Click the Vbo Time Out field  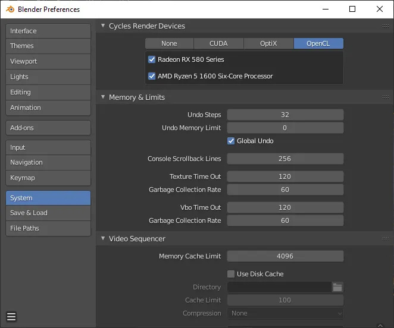coord(285,207)
